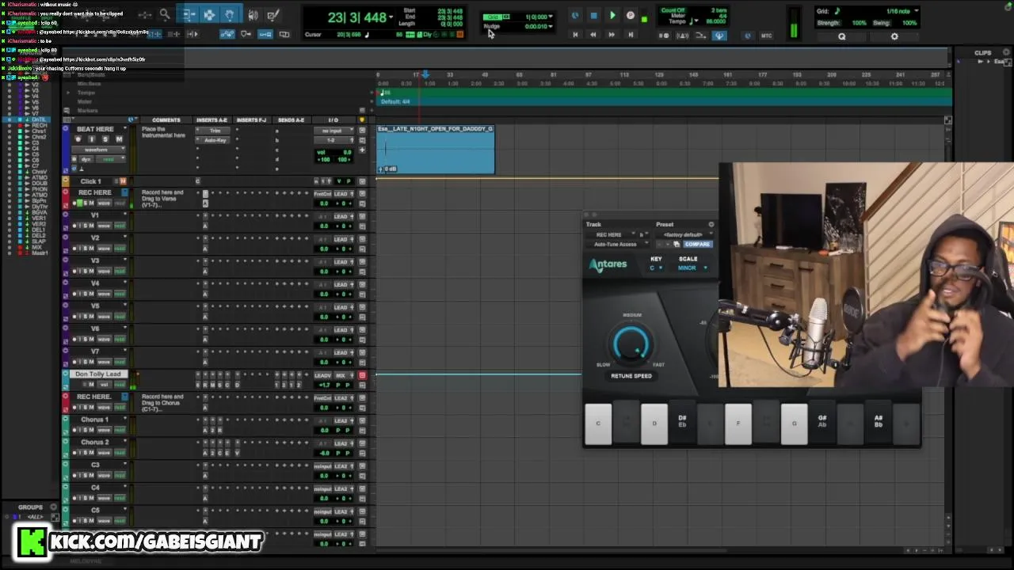This screenshot has width=1014, height=570.
Task: Select the V1 track name
Action: pyautogui.click(x=95, y=215)
